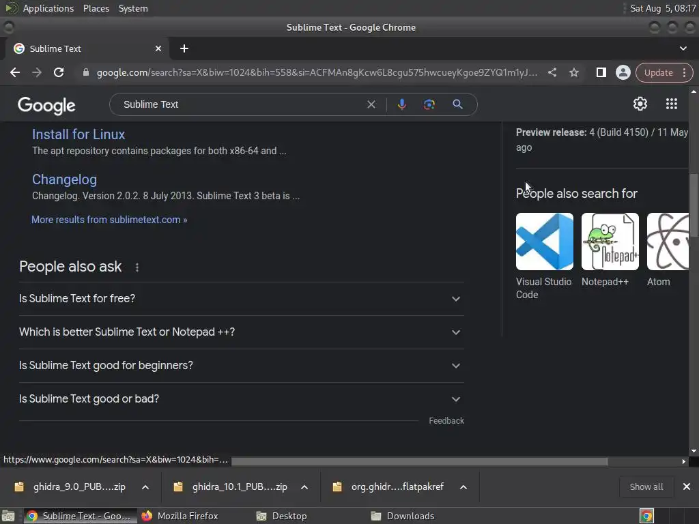Select the Atom thumbnail
The height and width of the screenshot is (524, 699).
click(668, 242)
